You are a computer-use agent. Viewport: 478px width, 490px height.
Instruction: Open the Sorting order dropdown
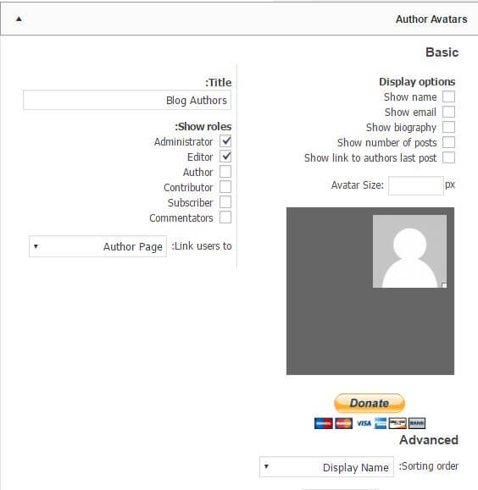pyautogui.click(x=326, y=467)
